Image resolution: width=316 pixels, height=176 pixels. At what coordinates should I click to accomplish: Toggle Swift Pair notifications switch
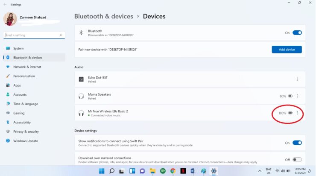pos(297,143)
